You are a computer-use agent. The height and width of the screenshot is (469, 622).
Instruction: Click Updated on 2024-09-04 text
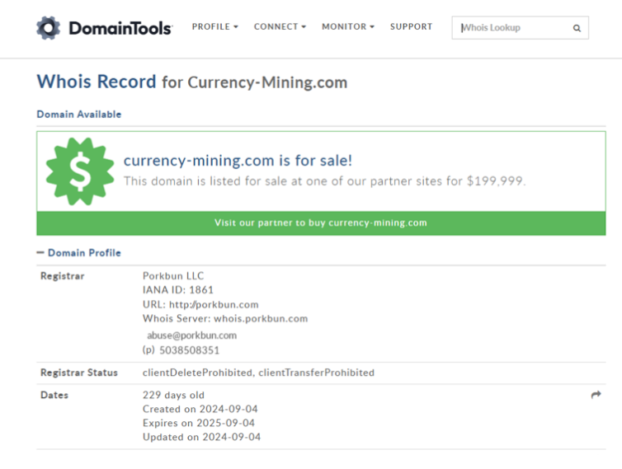tap(201, 437)
